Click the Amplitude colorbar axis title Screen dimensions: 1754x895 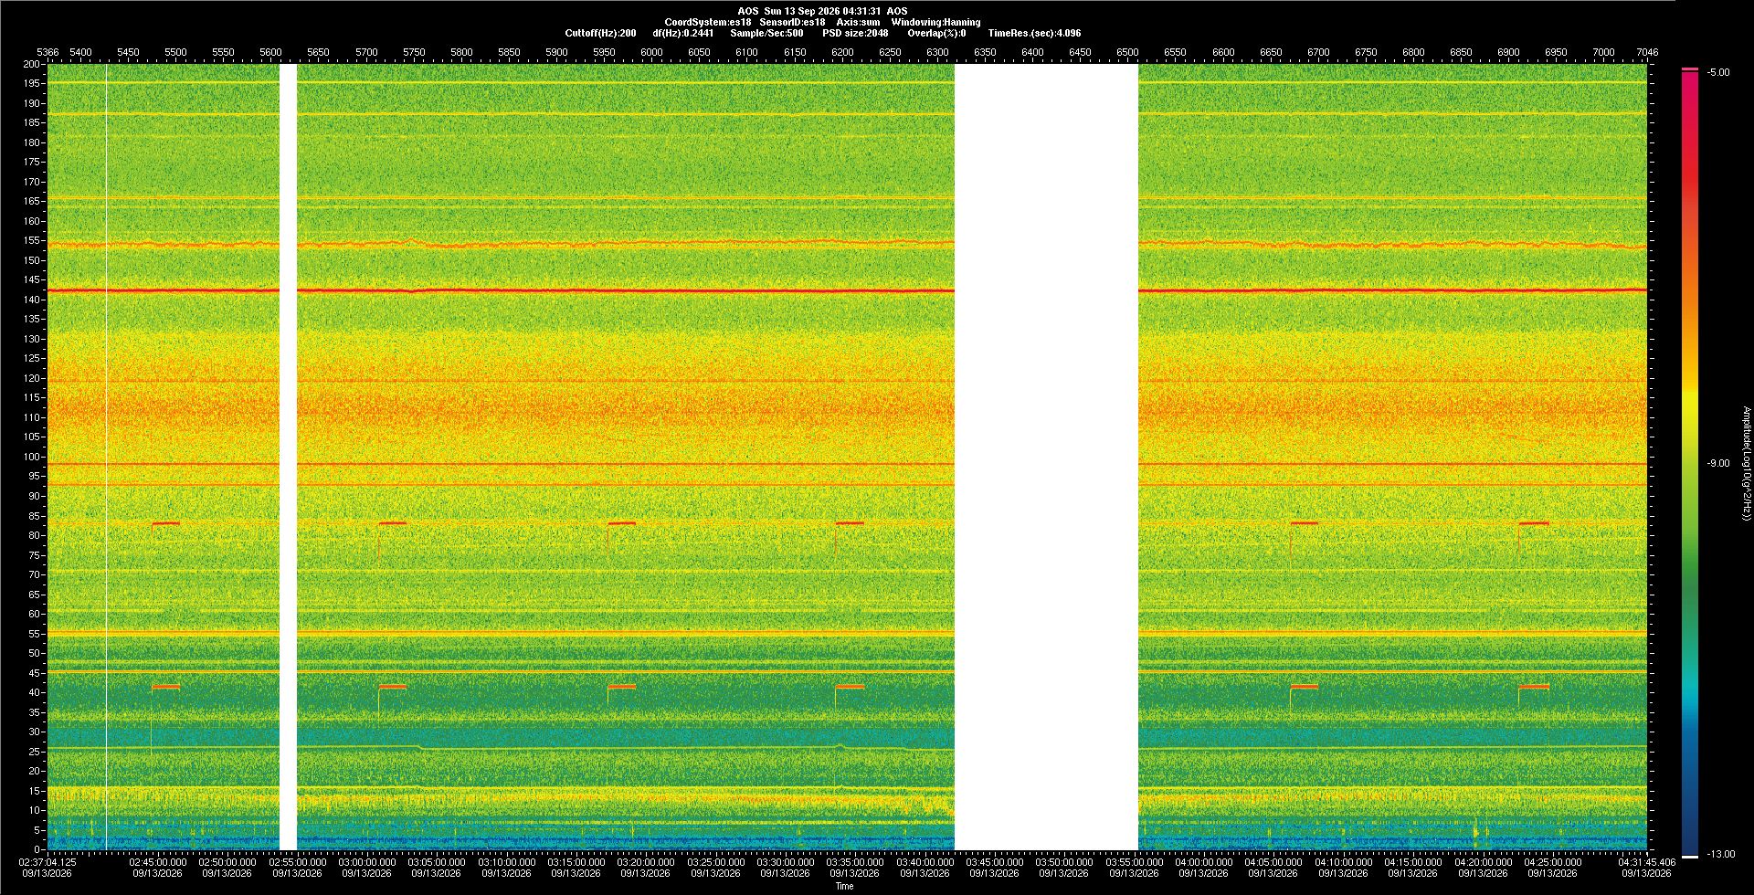(x=1746, y=463)
